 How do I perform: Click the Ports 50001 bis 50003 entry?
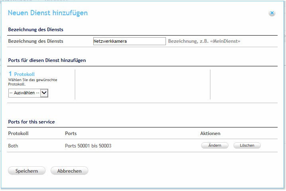[88, 146]
